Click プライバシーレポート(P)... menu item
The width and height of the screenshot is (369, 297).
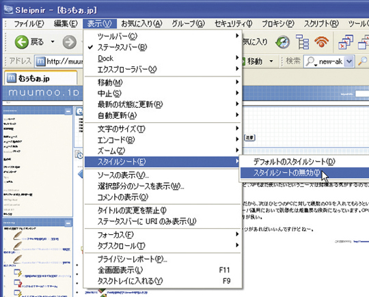163,259
